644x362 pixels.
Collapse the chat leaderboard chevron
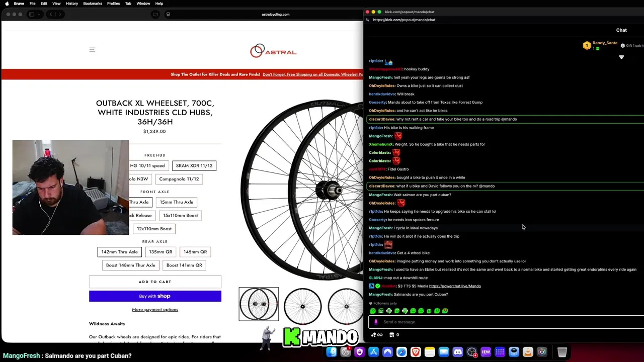pyautogui.click(x=621, y=57)
